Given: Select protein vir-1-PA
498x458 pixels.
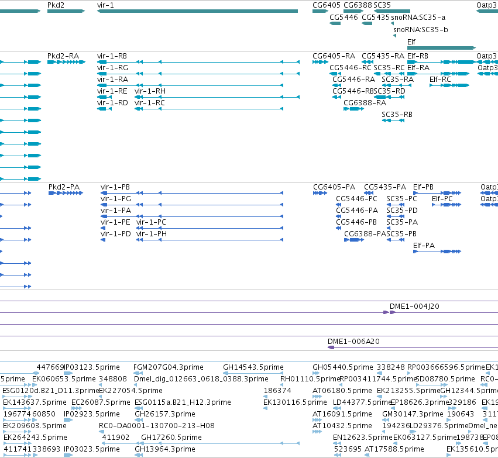Looking at the screenshot, I should (116, 211).
